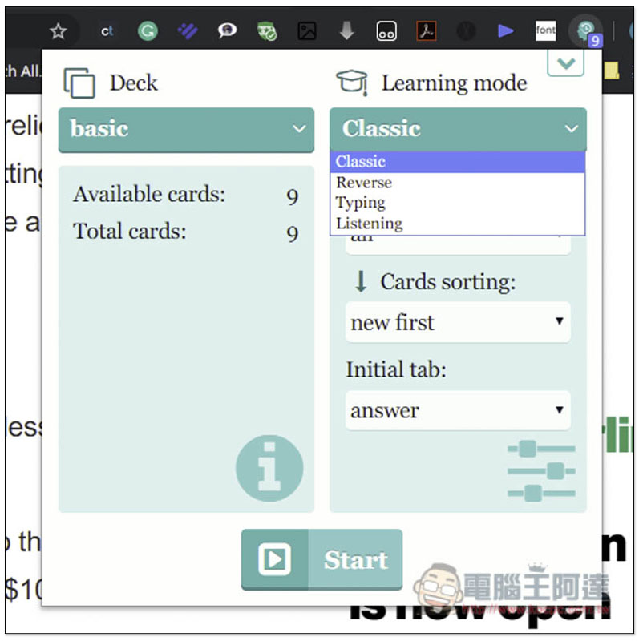Open the robot face extension icon
The height and width of the screenshot is (641, 639).
386,31
